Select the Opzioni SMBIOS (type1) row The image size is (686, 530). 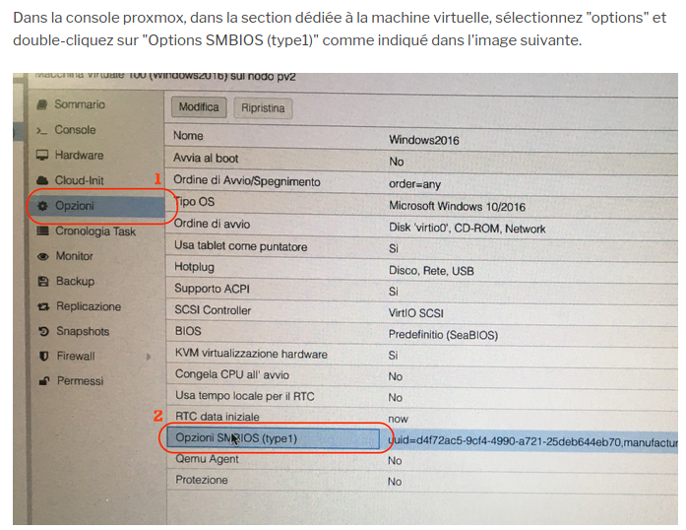click(236, 438)
